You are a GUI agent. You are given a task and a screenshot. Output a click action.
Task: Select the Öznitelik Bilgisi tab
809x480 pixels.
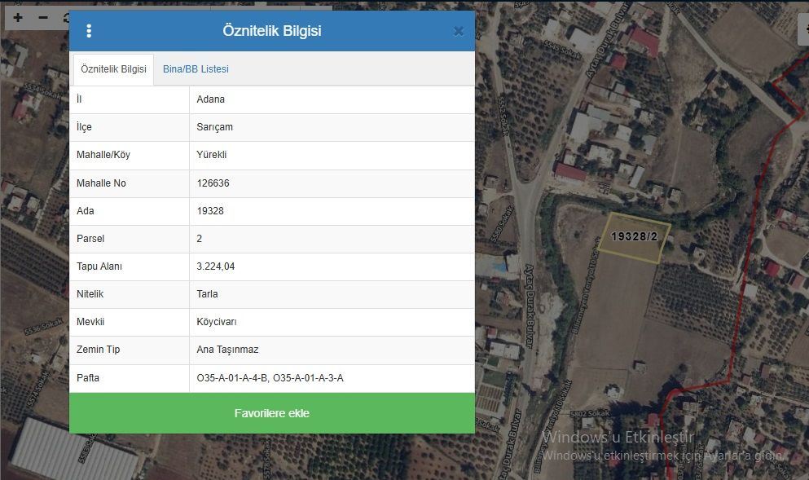(113, 69)
